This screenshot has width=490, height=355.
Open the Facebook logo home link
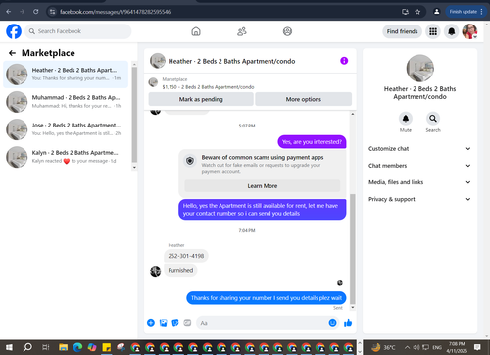tap(14, 31)
